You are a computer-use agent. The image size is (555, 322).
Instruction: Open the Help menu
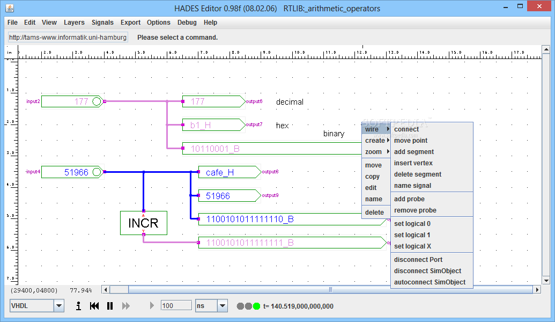coord(210,23)
